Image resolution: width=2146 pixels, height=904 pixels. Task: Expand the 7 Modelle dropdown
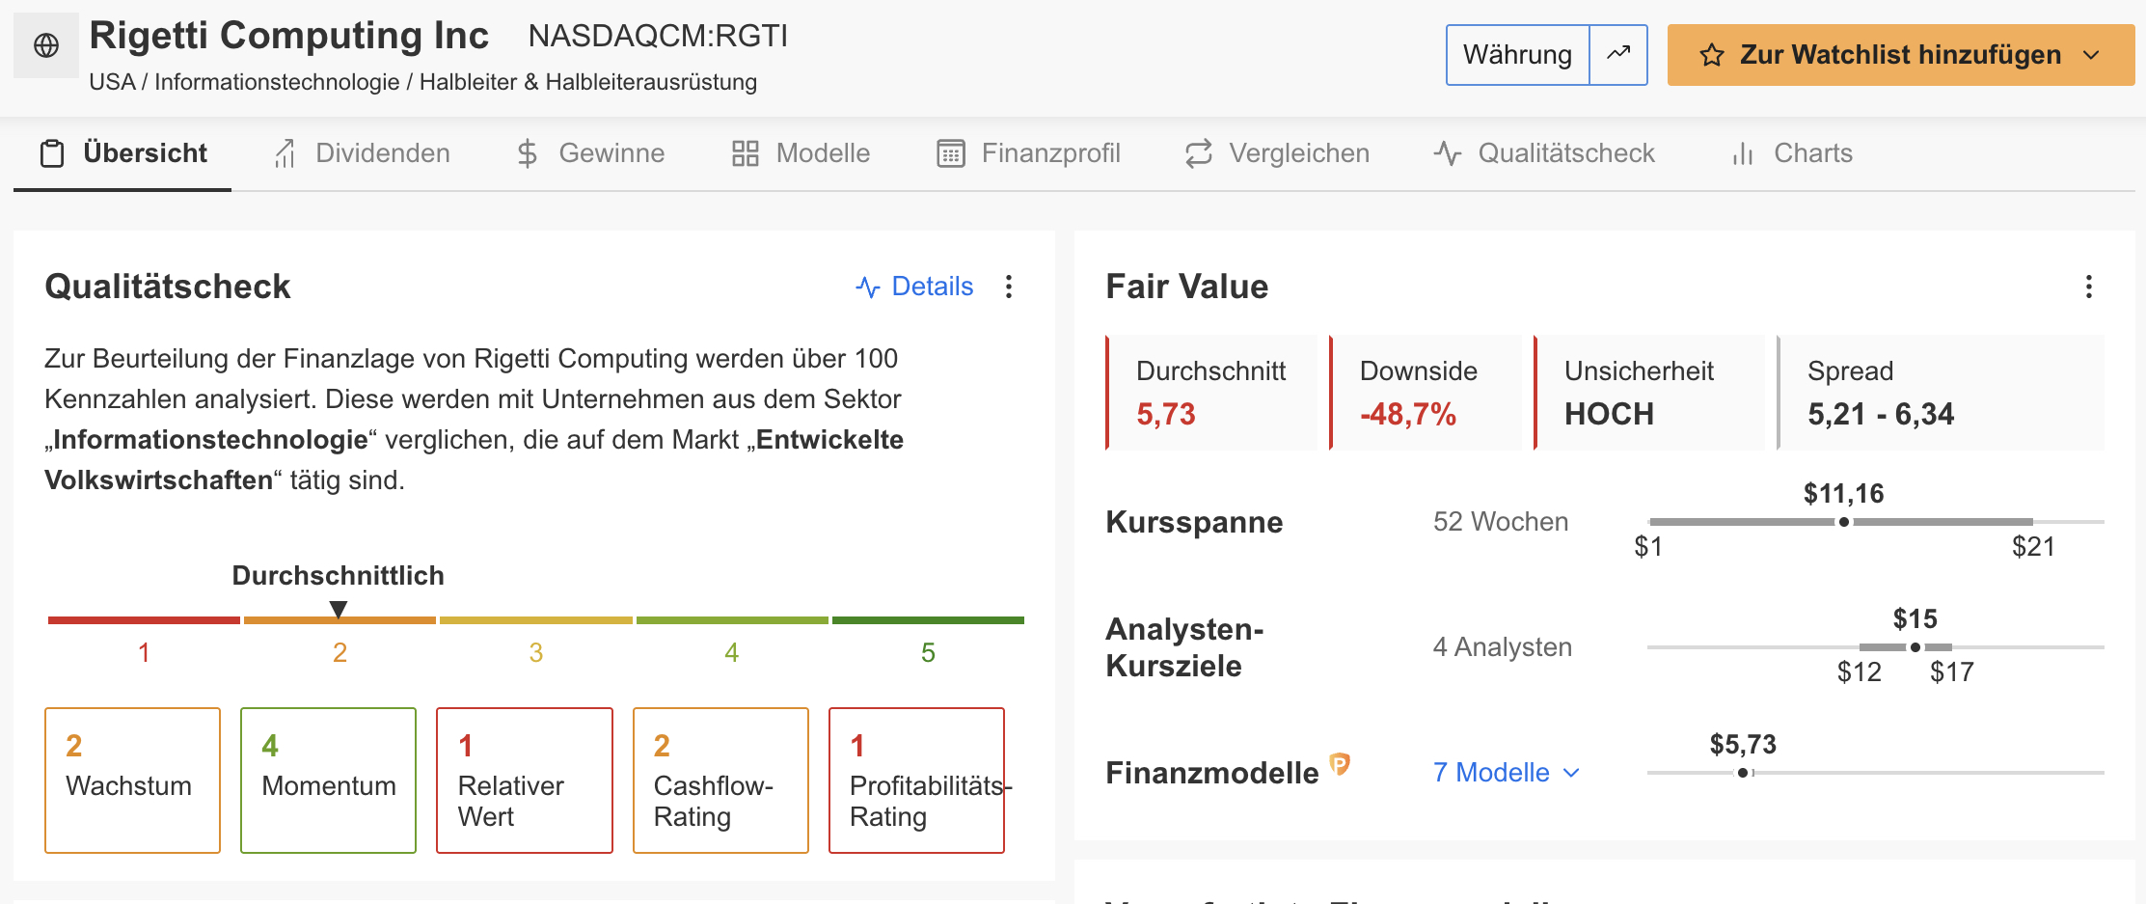pos(1507,773)
